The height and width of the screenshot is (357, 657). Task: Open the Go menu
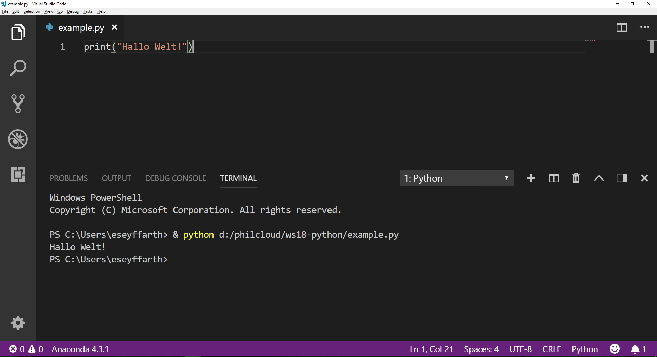60,11
